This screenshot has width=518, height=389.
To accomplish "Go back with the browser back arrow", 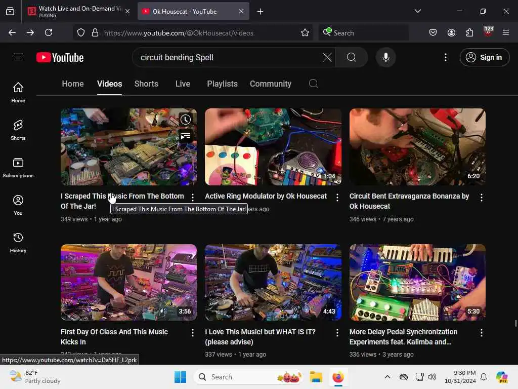I will (x=12, y=32).
